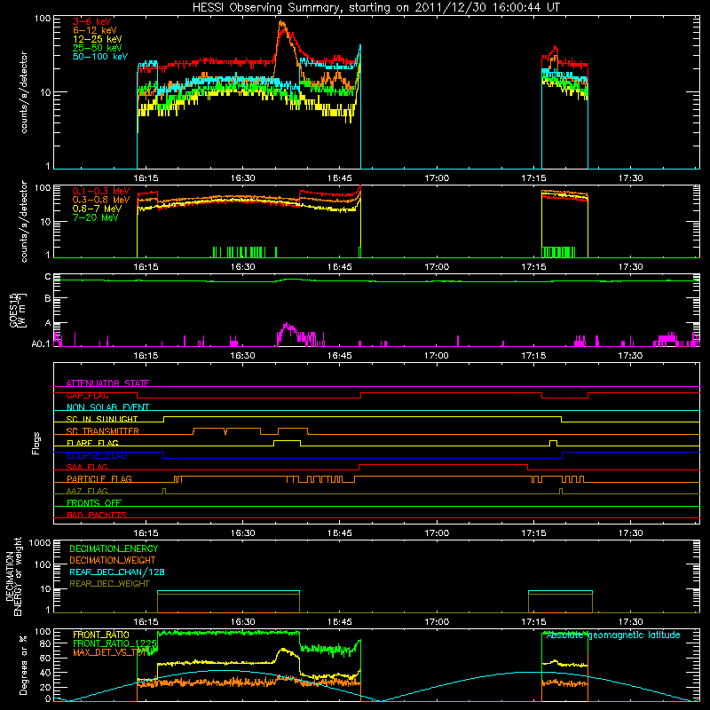Viewport: 710px width, 710px height.
Task: Click the yellow FRONT_RATIO legend label
Action: point(101,635)
